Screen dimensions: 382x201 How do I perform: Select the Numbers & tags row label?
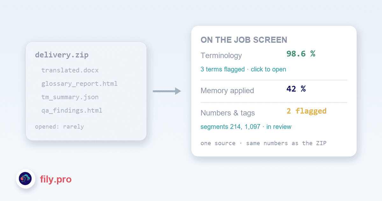228,113
